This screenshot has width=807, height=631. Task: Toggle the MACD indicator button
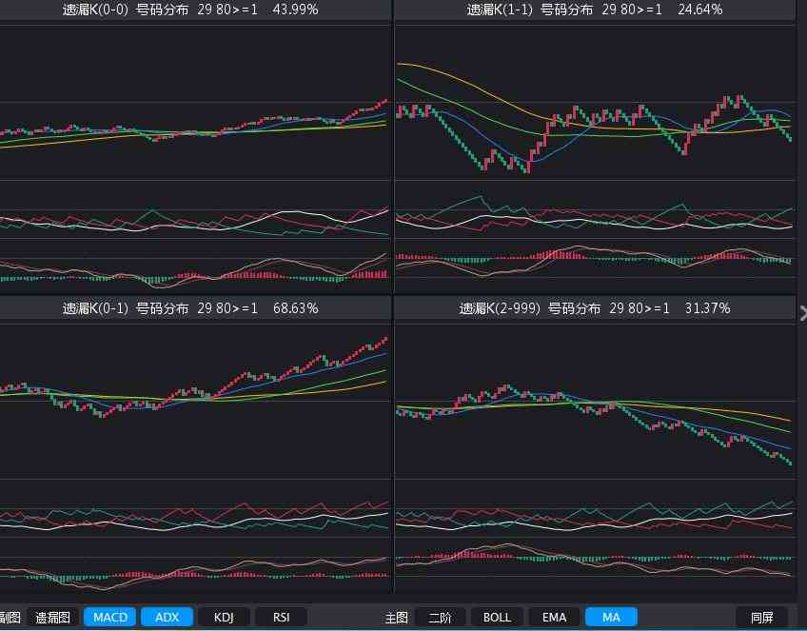tap(110, 617)
